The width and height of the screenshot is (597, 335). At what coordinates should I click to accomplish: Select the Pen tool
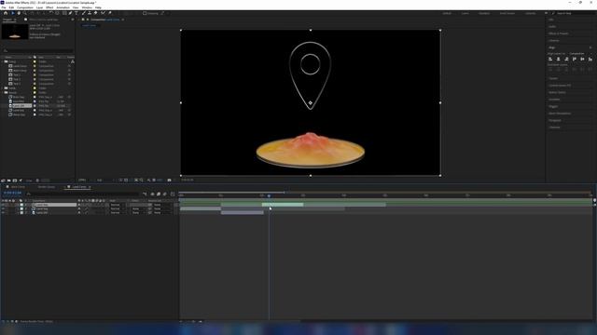click(71, 13)
